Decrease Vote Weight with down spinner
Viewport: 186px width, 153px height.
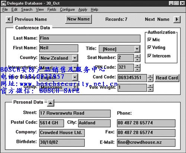click(x=150, y=89)
